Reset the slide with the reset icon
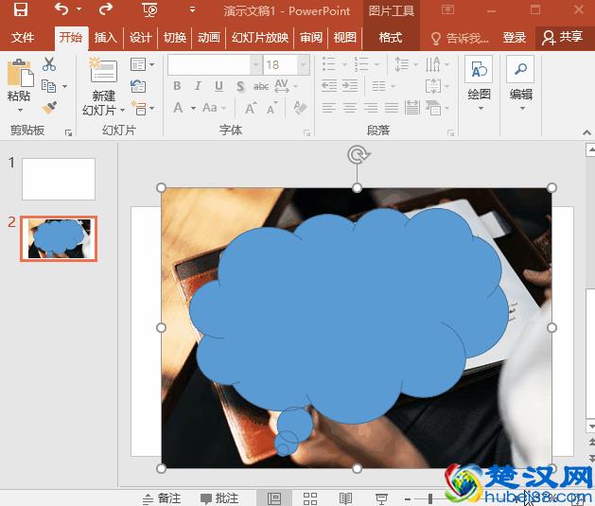 click(138, 86)
